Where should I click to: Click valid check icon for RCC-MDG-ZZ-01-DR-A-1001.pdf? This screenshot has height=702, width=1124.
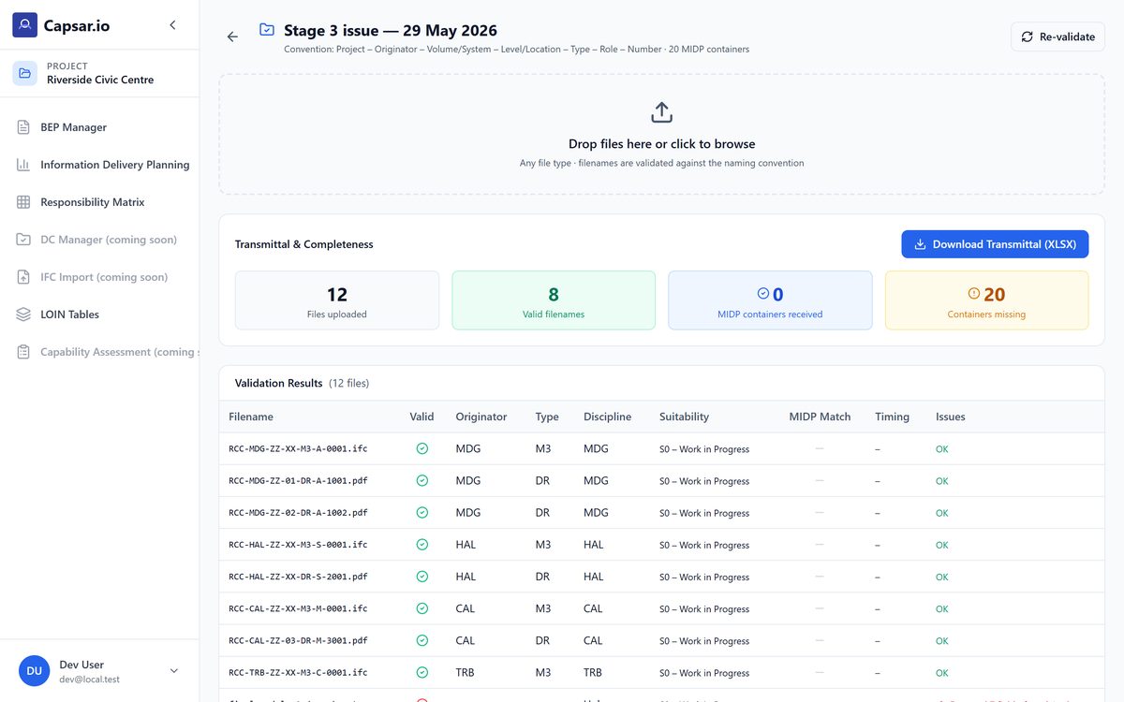421,480
